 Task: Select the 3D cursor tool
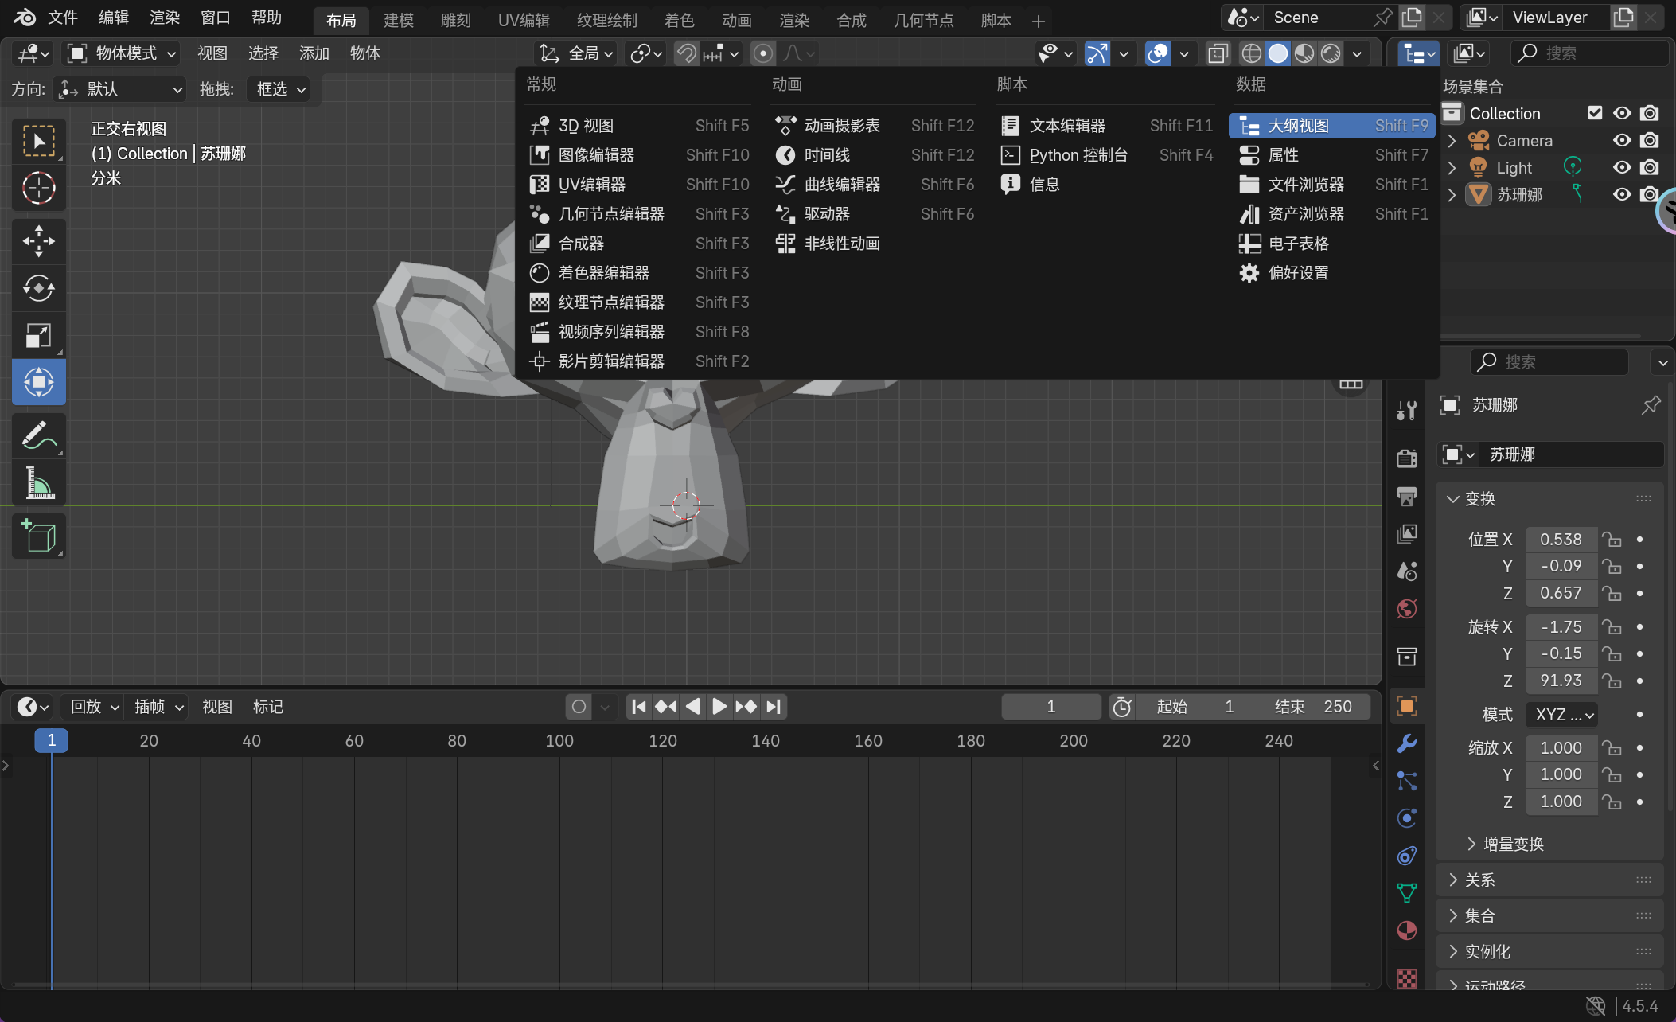tap(38, 189)
